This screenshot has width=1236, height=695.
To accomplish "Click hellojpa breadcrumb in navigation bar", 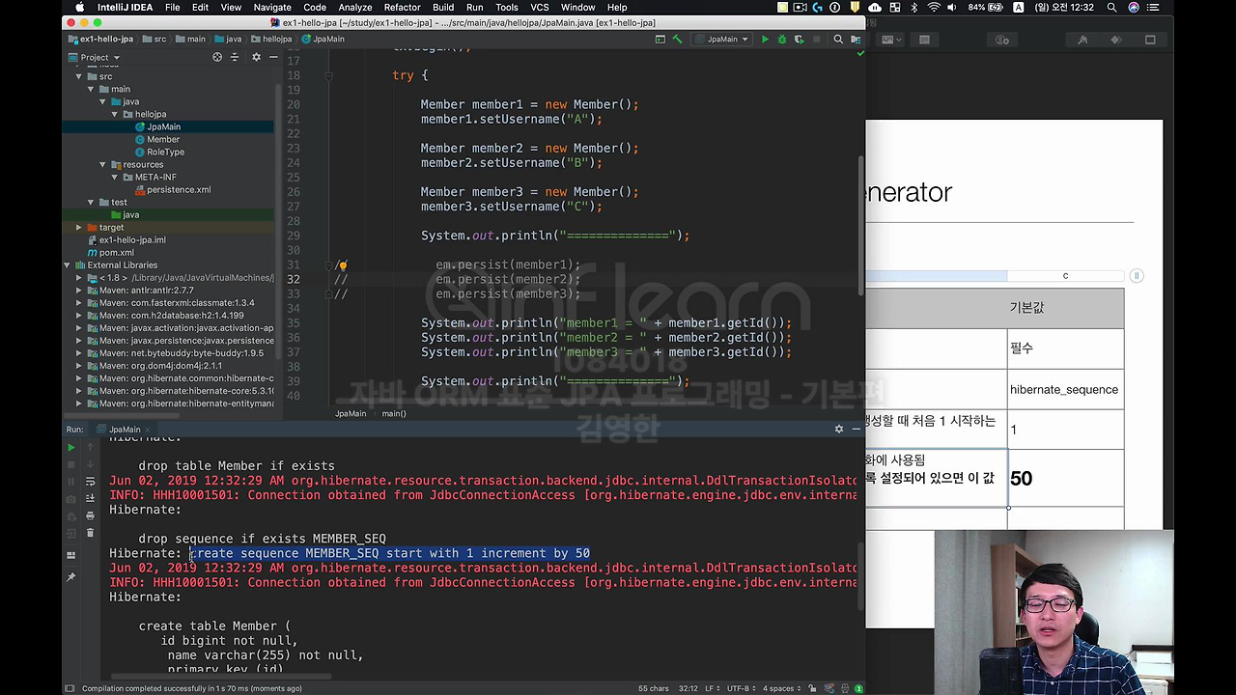I will 270,40.
